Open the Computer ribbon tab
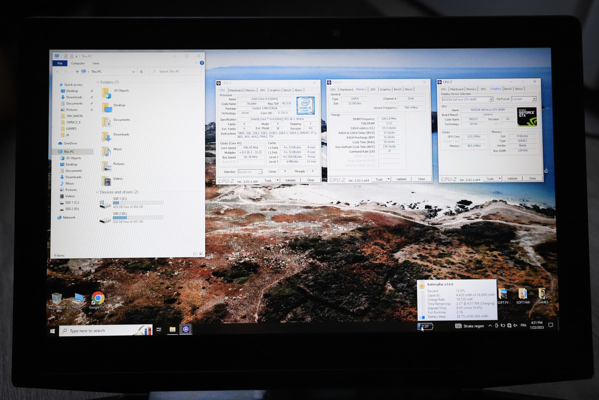This screenshot has height=400, width=599. coord(78,63)
